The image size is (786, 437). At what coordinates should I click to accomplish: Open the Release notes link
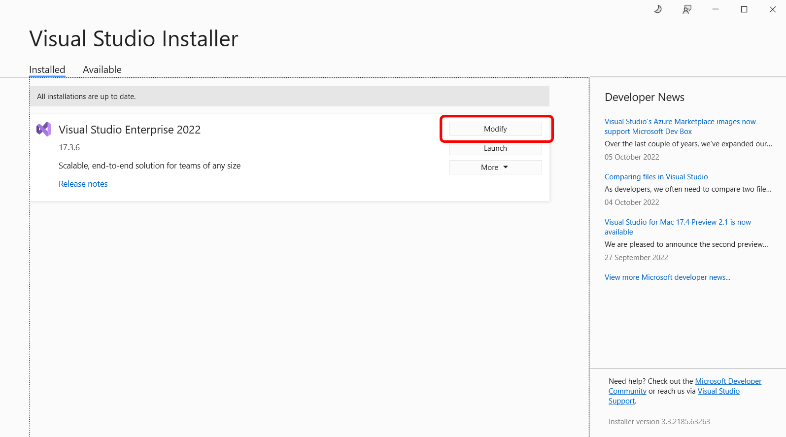(83, 184)
